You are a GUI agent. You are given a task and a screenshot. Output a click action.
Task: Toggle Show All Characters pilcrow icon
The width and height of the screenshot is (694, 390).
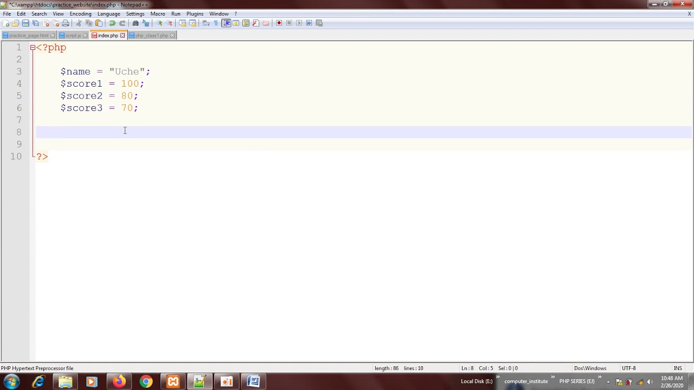(216, 23)
